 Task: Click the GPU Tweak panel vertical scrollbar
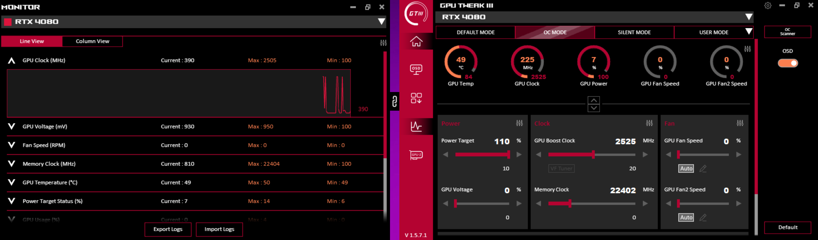coord(756,116)
